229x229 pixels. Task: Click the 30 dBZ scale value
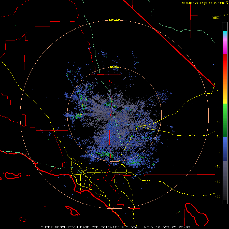coord(219,106)
